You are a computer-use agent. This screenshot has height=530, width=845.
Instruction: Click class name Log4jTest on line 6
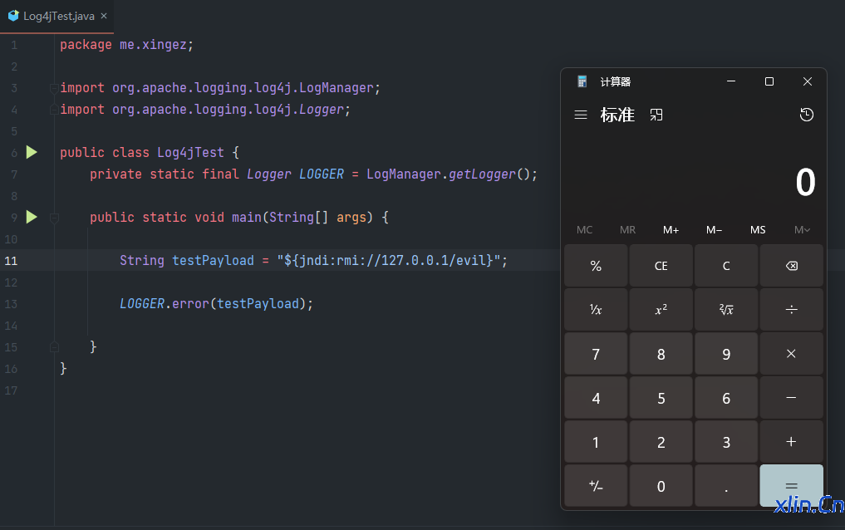(x=190, y=152)
